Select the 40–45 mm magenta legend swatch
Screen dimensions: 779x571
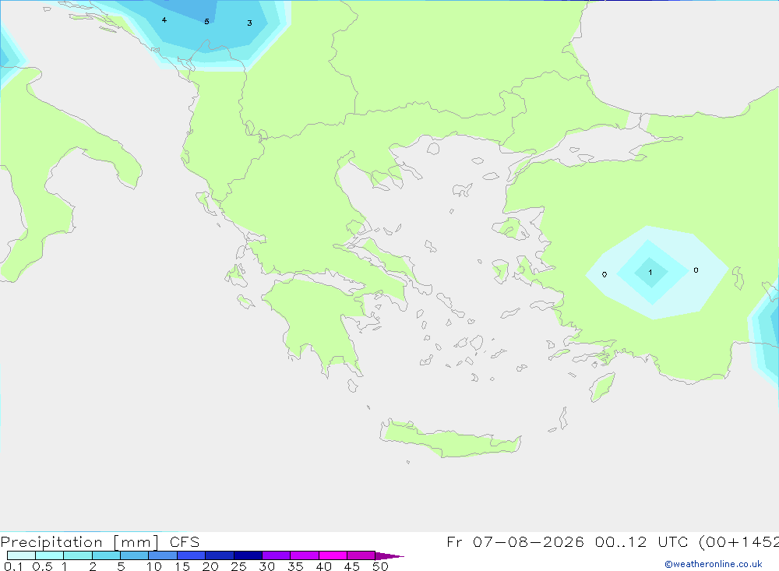[x=333, y=555]
